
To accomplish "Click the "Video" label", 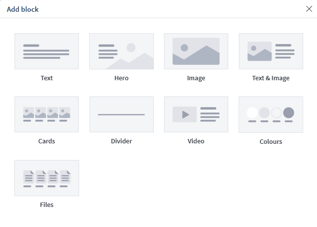I will pos(196,141).
